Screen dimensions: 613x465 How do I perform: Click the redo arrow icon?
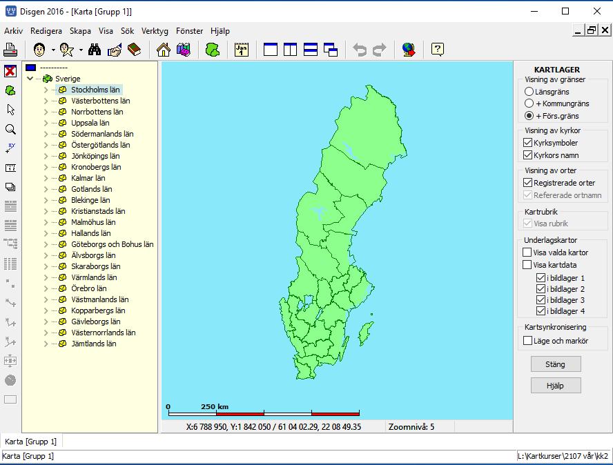click(379, 50)
